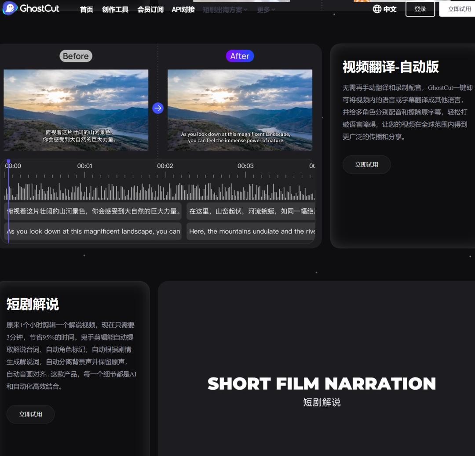The width and height of the screenshot is (475, 456).
Task: Expand the 更多 dropdown menu
Action: 266,9
